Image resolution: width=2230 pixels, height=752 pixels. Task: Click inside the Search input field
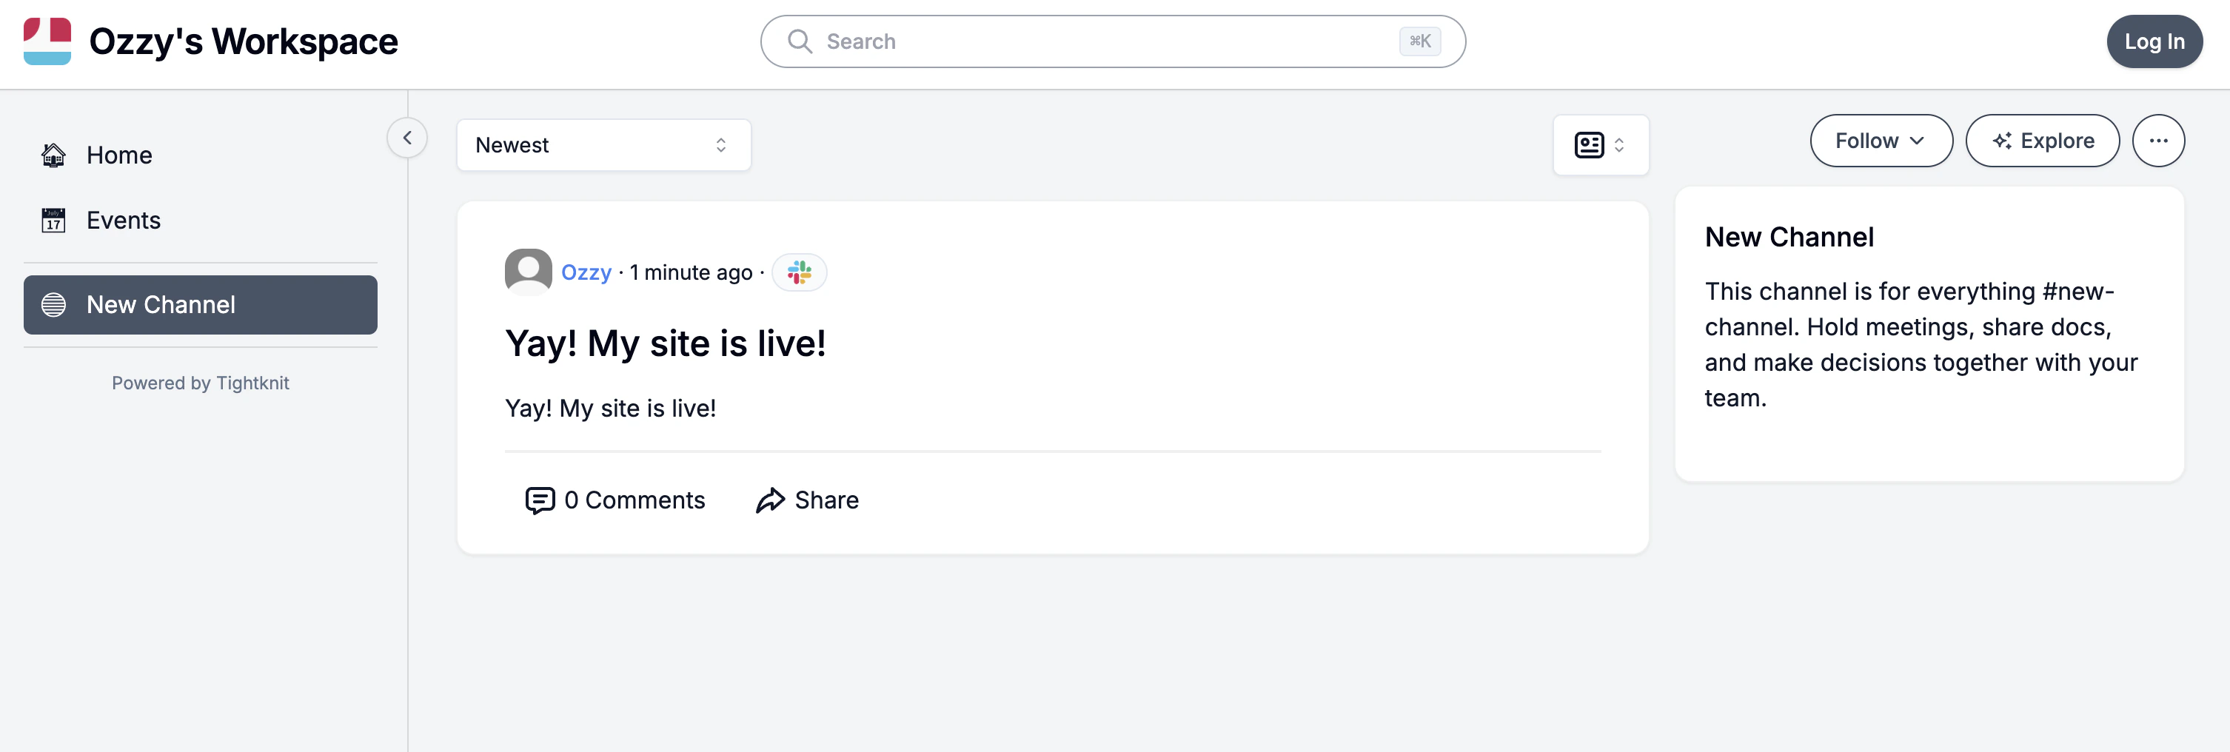click(1039, 41)
